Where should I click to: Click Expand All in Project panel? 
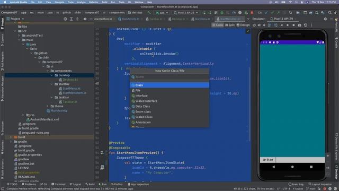[72, 19]
